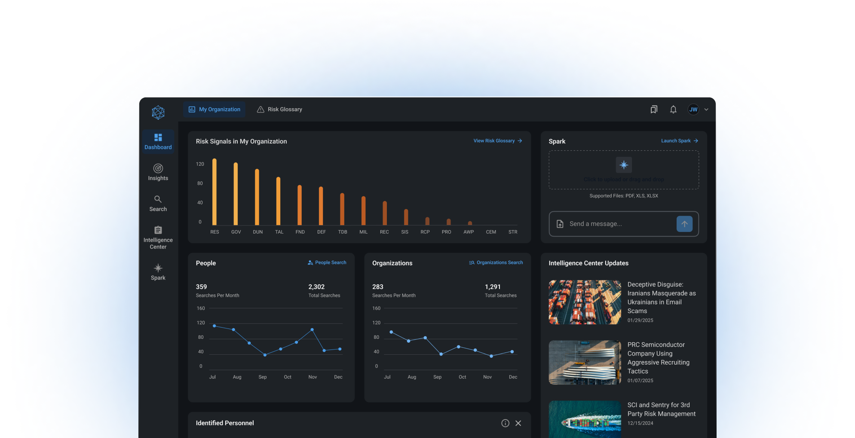Screen dimensions: 855x438
Task: Open the People Search link
Action: 327,262
